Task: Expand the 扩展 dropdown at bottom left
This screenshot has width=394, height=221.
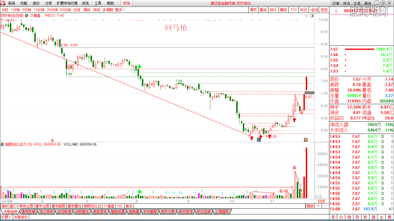Action: pos(6,217)
